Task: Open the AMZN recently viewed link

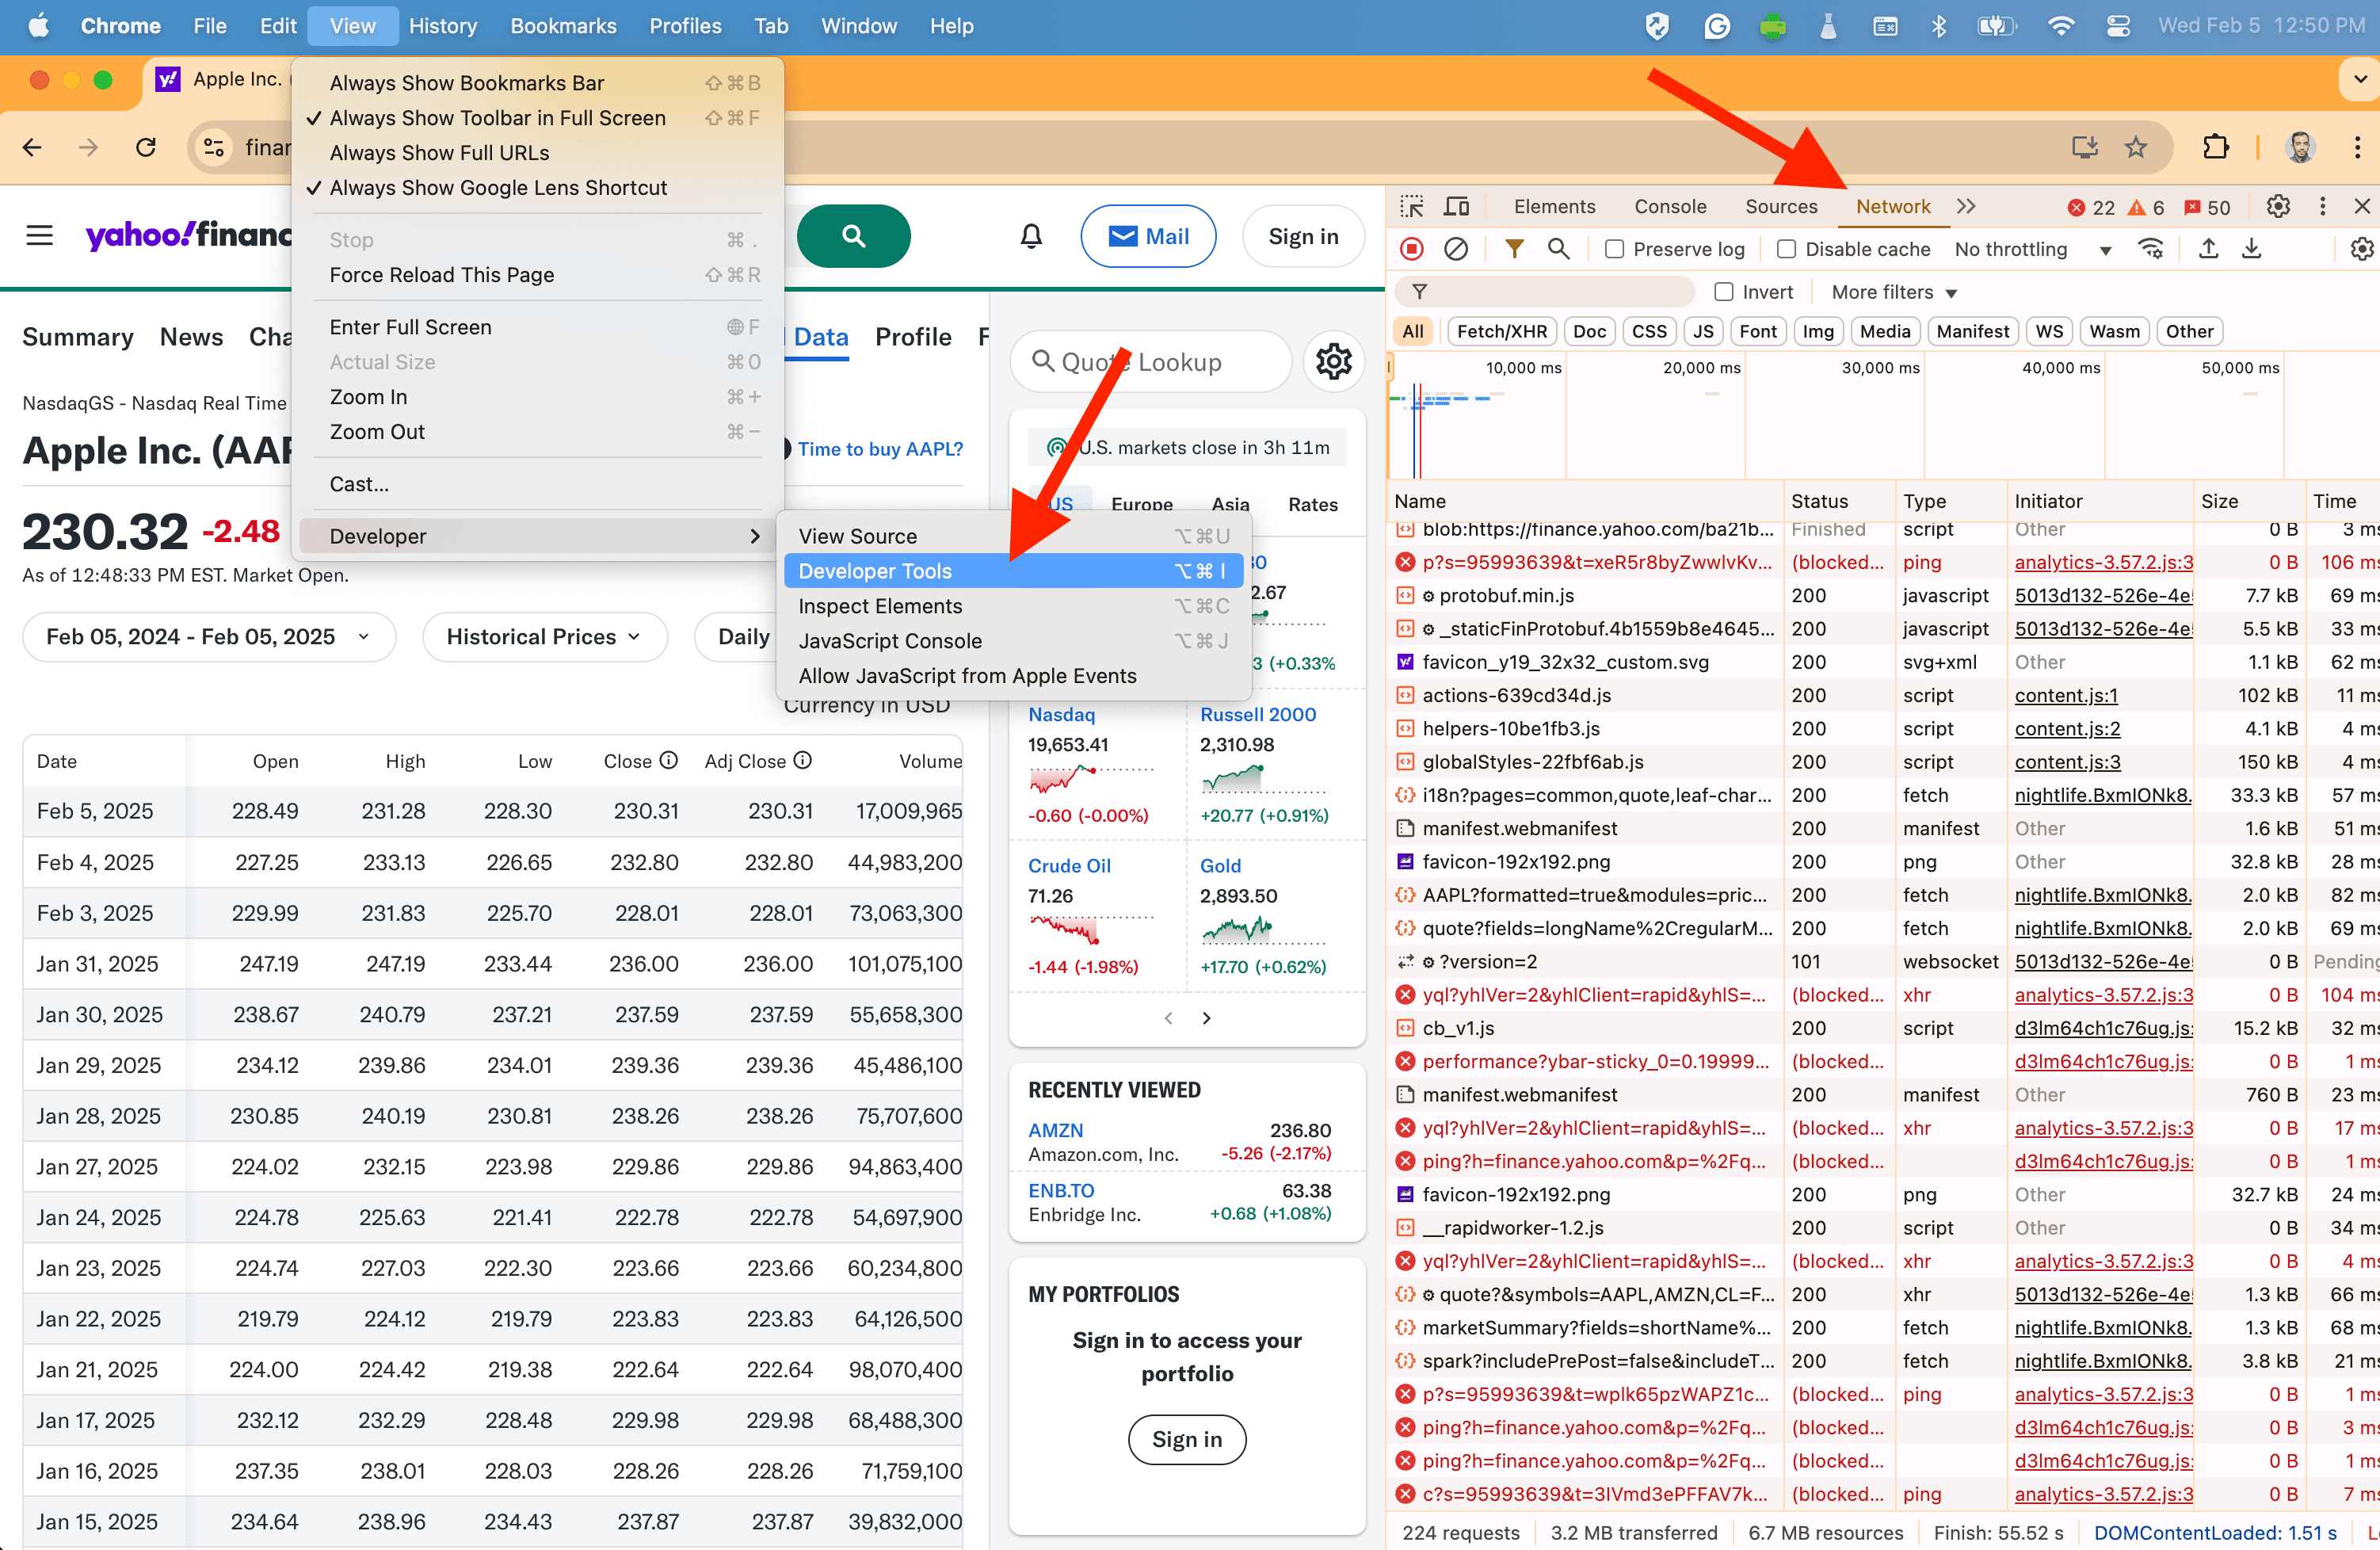Action: coord(1055,1130)
